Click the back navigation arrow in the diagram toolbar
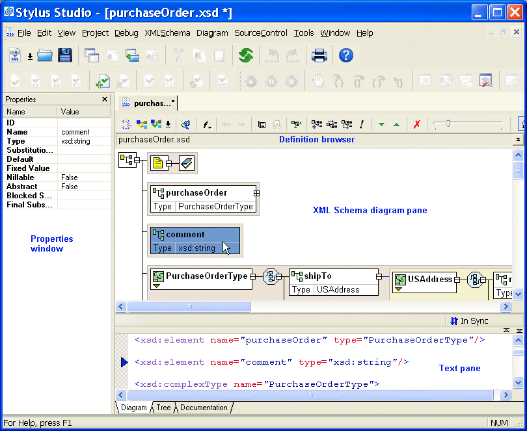 (x=228, y=124)
